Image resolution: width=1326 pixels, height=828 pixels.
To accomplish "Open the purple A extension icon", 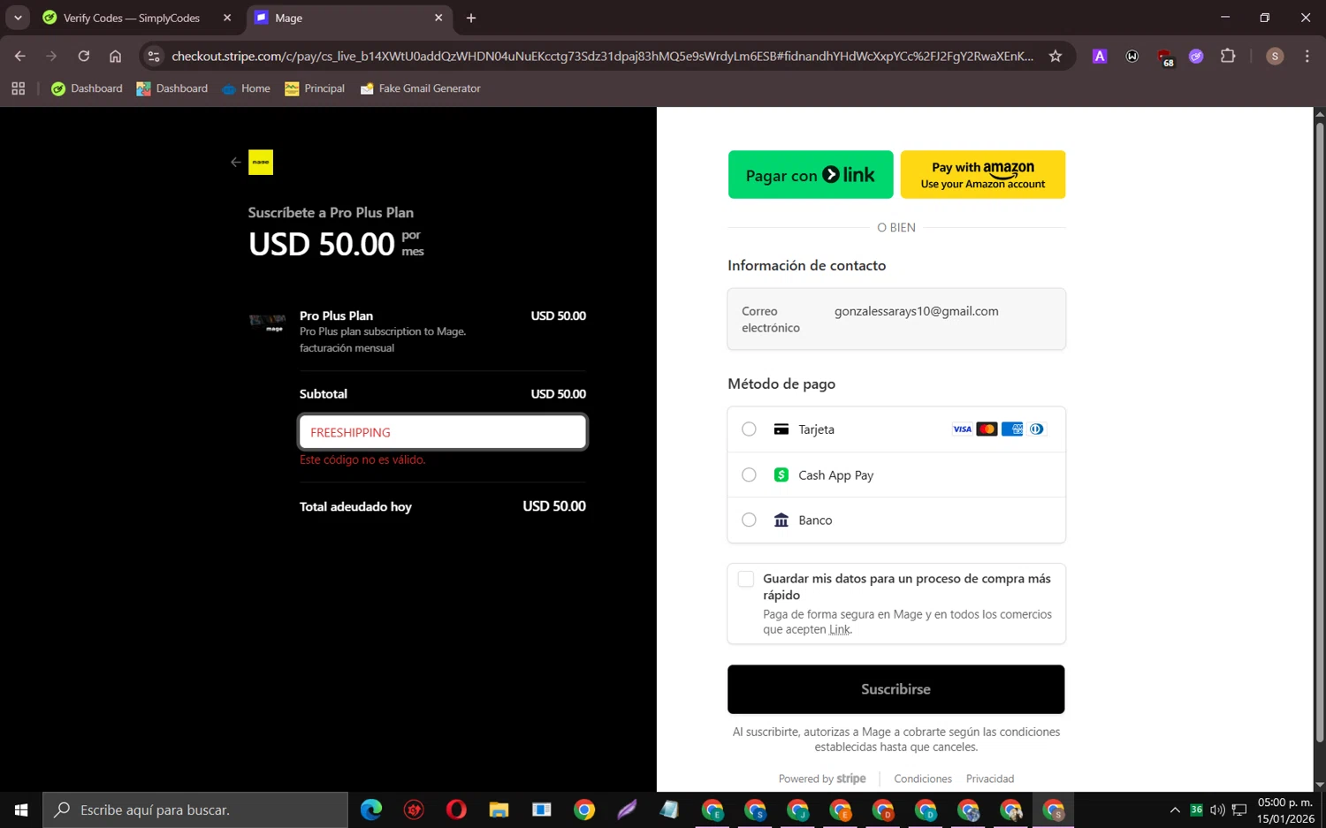I will (1100, 56).
